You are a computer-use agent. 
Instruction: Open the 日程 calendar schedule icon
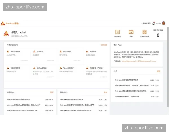[131, 32]
